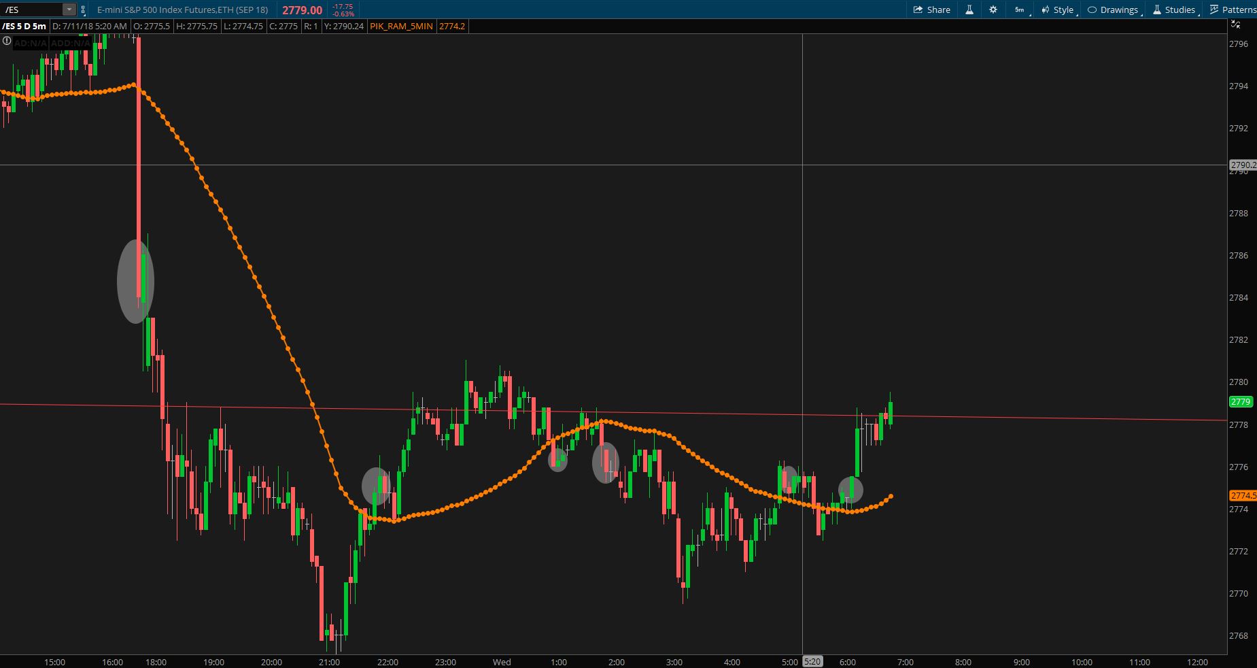The width and height of the screenshot is (1257, 668).
Task: Click the 15:00 time axis label
Action: pyautogui.click(x=54, y=662)
